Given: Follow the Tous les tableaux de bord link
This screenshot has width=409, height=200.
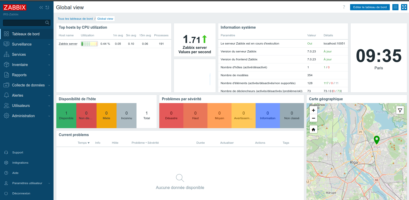Looking at the screenshot, I should pos(75,19).
